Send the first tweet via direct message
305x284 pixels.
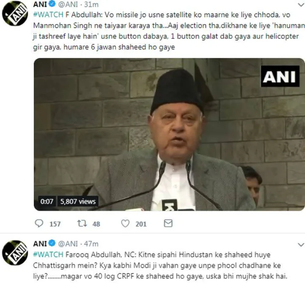168,223
